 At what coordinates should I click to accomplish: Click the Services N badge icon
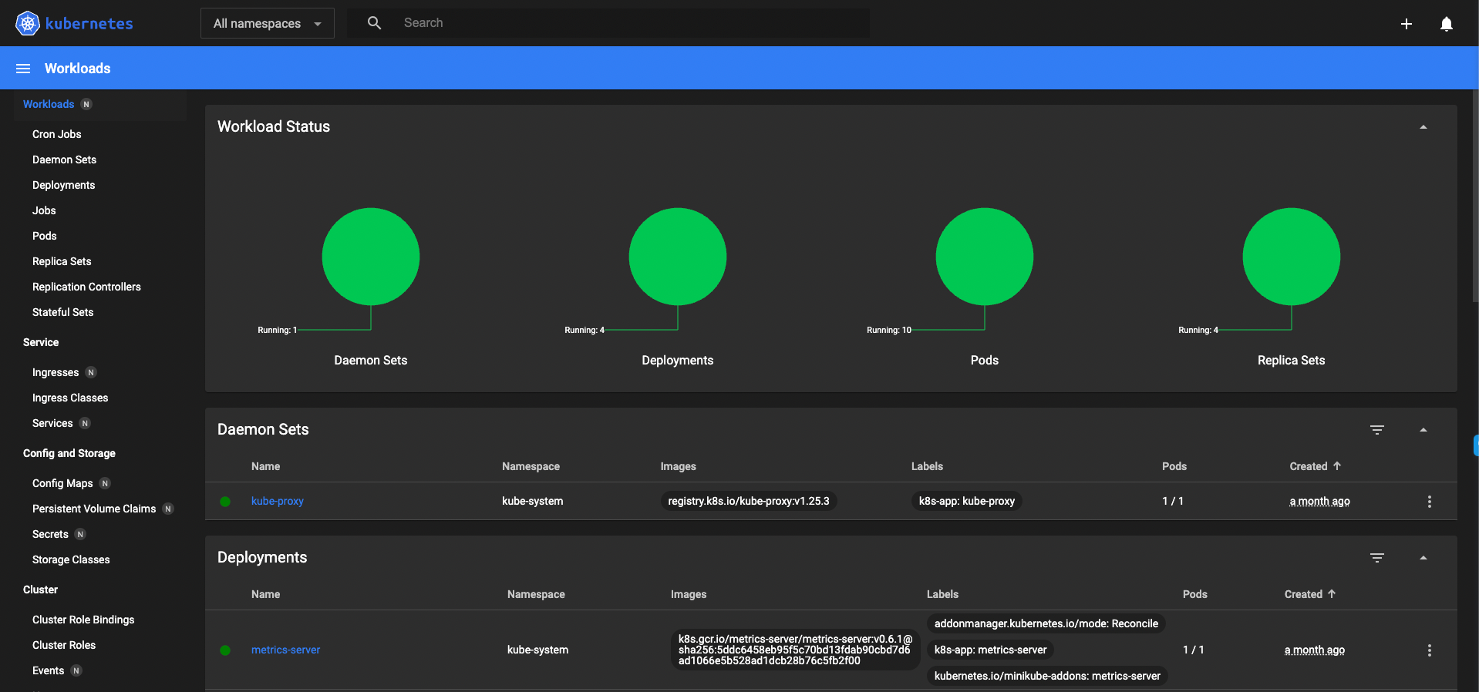85,423
